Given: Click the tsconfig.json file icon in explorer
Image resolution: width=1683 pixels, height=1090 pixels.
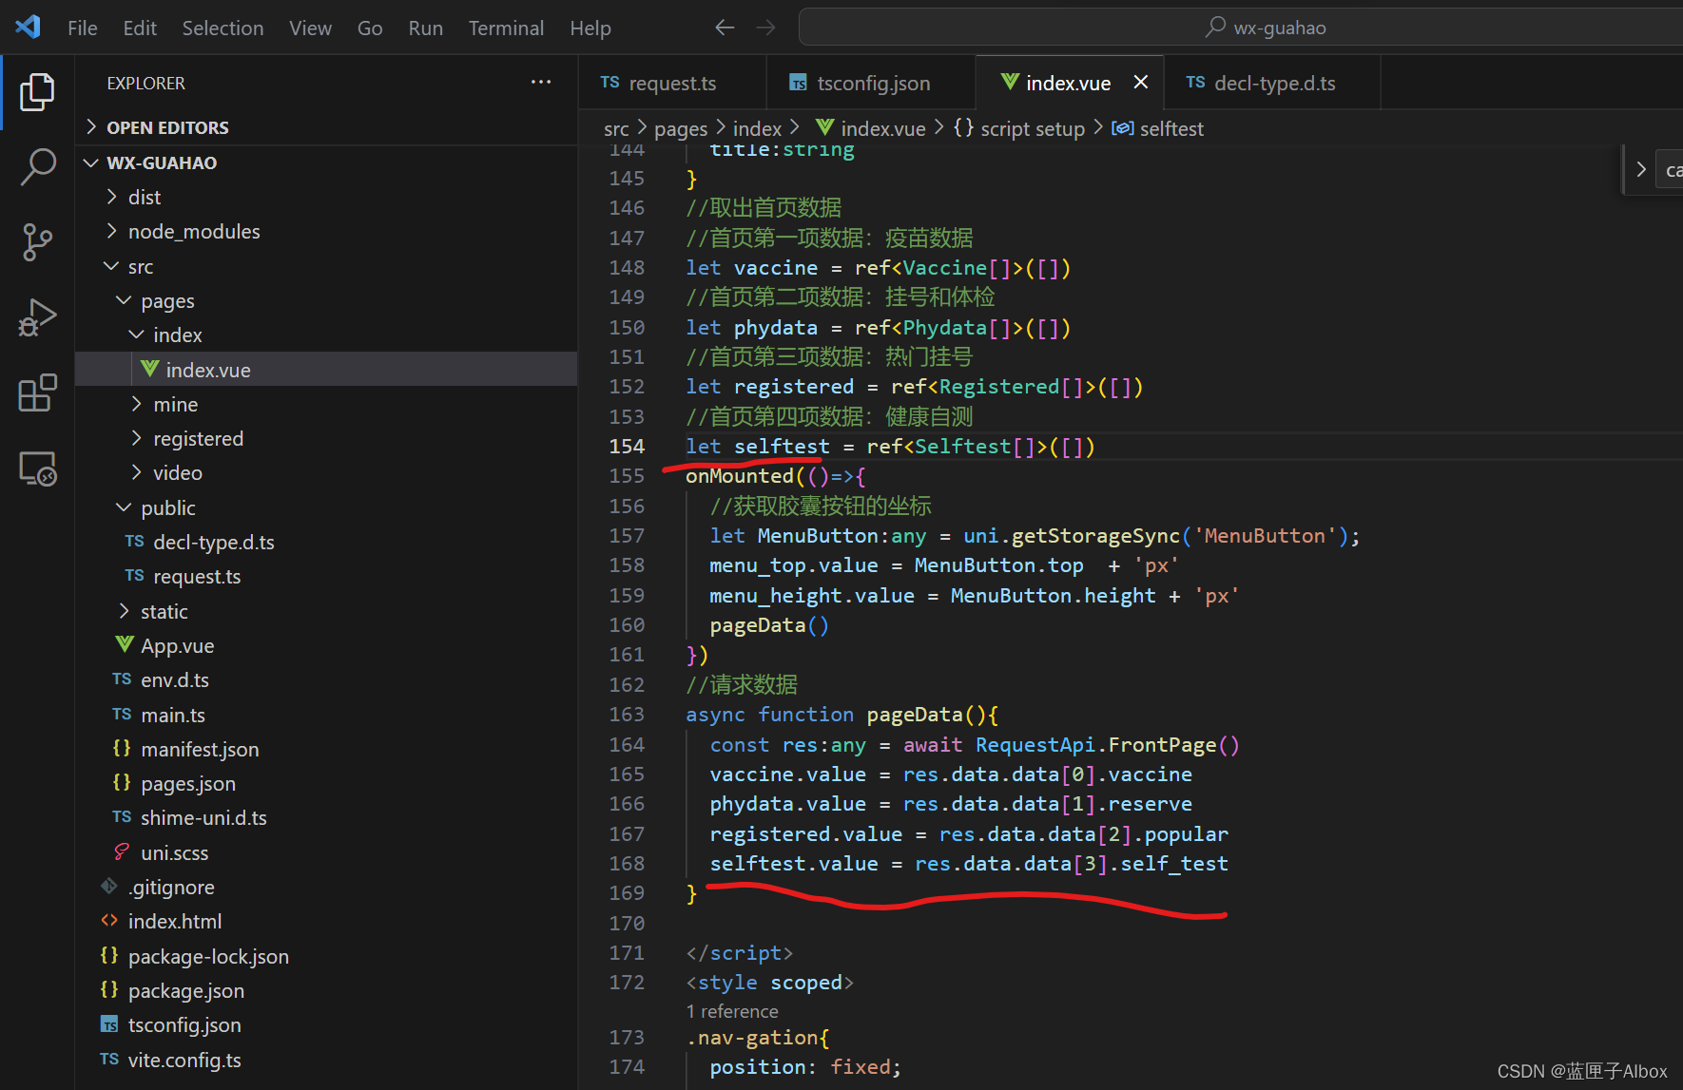Looking at the screenshot, I should [109, 1024].
